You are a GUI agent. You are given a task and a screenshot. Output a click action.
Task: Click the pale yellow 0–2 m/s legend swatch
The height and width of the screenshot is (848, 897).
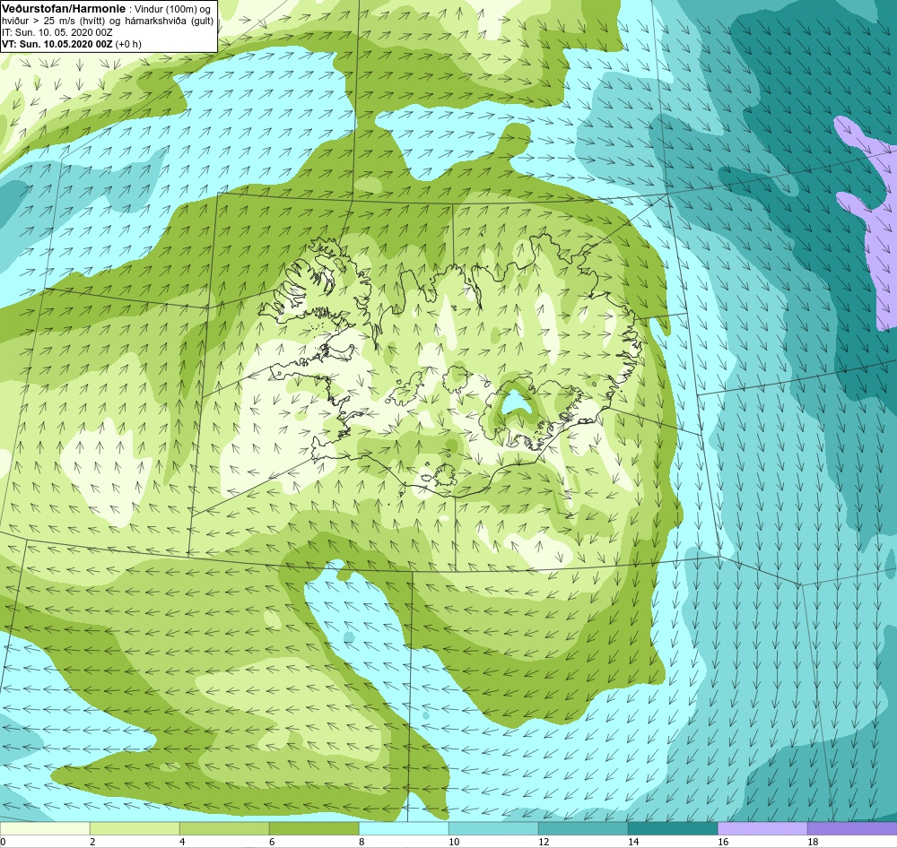point(45,828)
